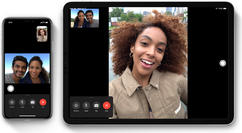
Task: Select the self-view thumbnail on iPhone
Action: [x=42, y=34]
